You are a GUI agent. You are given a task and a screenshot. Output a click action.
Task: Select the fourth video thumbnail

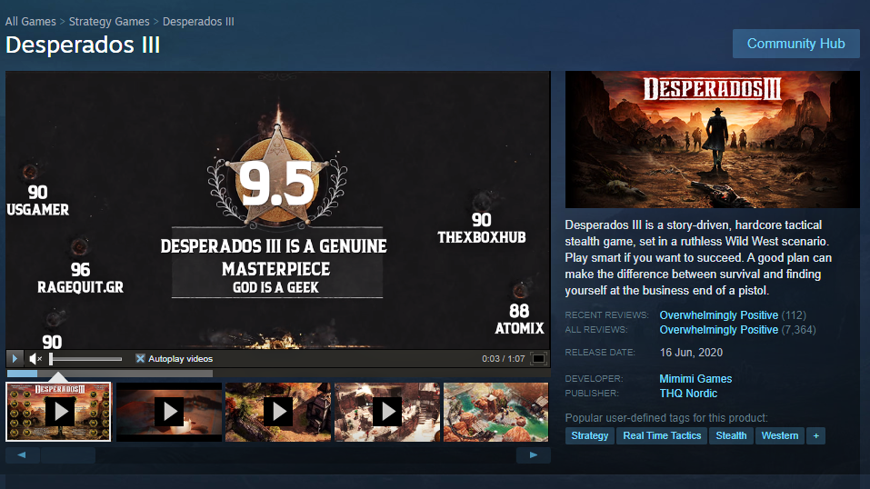[387, 412]
